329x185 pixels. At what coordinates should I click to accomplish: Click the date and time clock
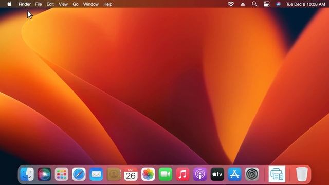pyautogui.click(x=305, y=4)
